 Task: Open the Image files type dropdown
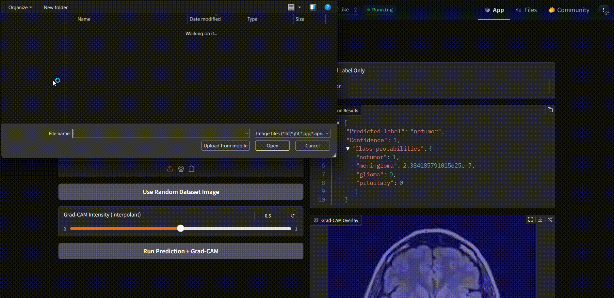pyautogui.click(x=292, y=133)
